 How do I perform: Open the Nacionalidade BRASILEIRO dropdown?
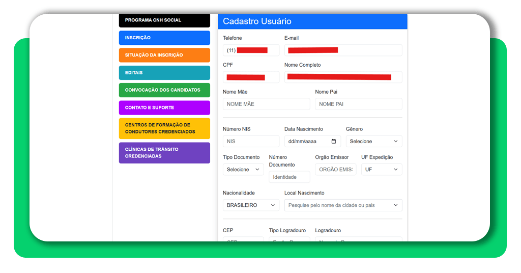[x=251, y=205]
